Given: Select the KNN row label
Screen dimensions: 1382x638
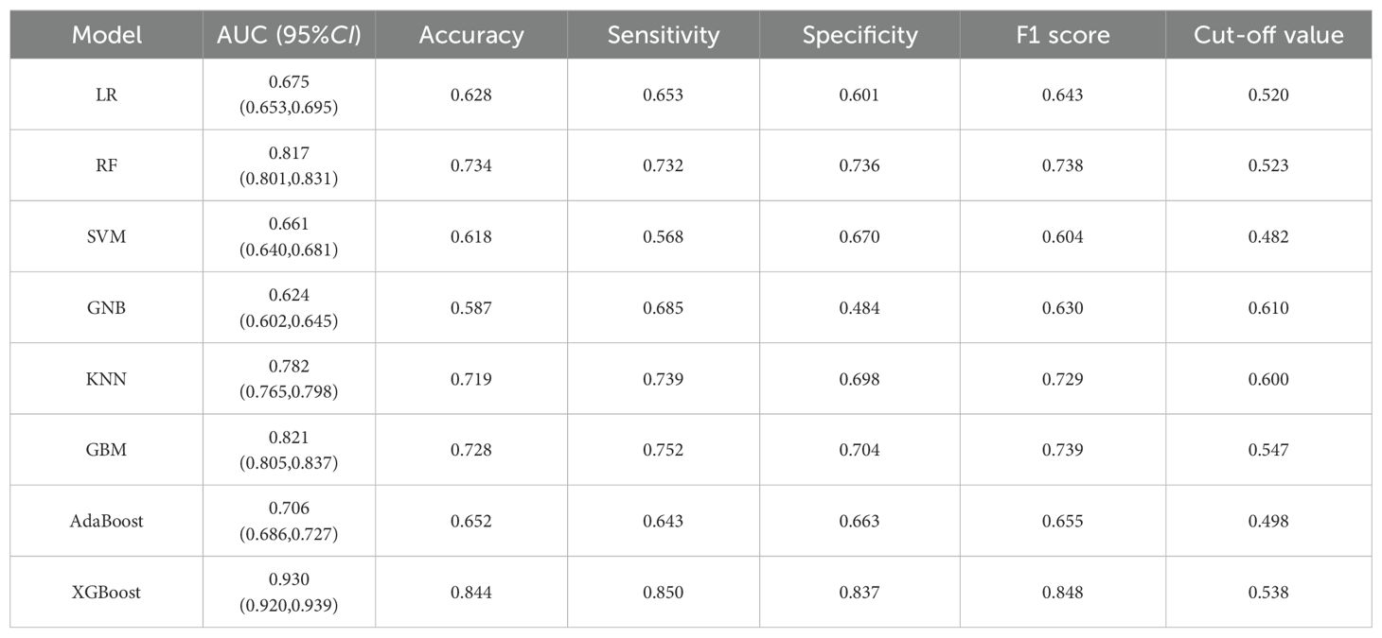Looking at the screenshot, I should pos(107,379).
